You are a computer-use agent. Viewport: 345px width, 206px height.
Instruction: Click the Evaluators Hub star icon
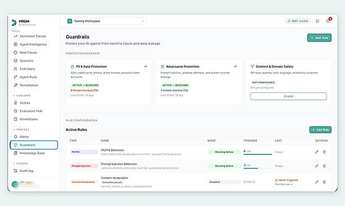[15, 111]
